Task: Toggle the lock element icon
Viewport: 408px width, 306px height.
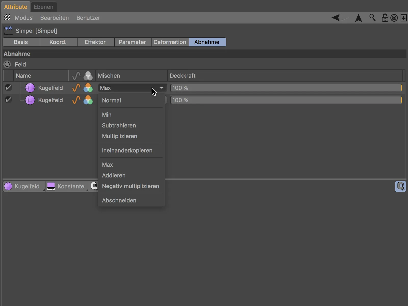Action: (385, 18)
